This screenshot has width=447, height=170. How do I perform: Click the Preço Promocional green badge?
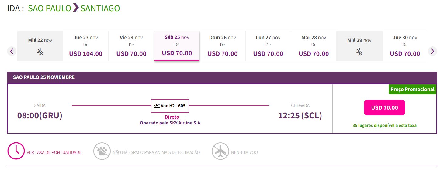(412, 89)
